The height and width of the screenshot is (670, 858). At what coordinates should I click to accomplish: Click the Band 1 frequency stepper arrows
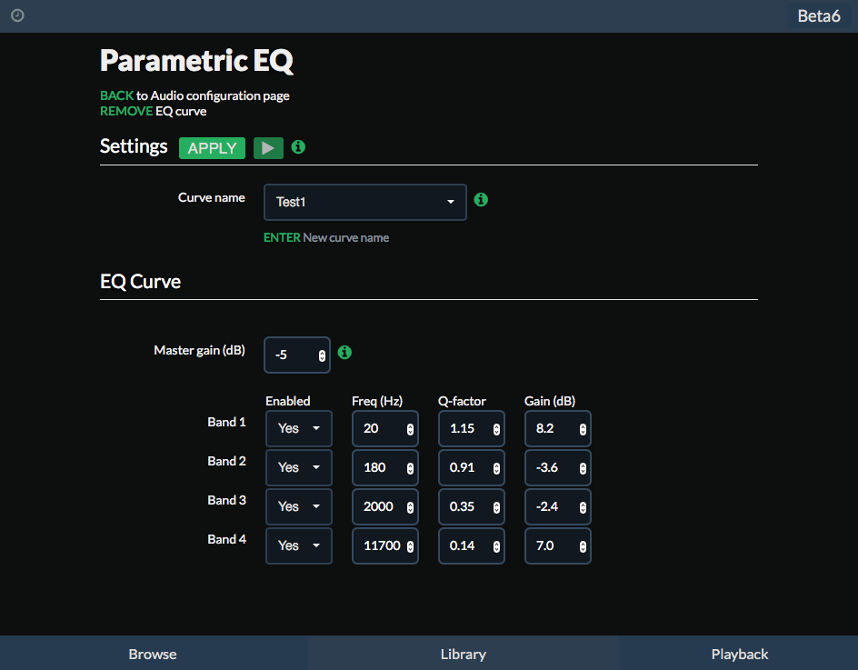click(410, 430)
